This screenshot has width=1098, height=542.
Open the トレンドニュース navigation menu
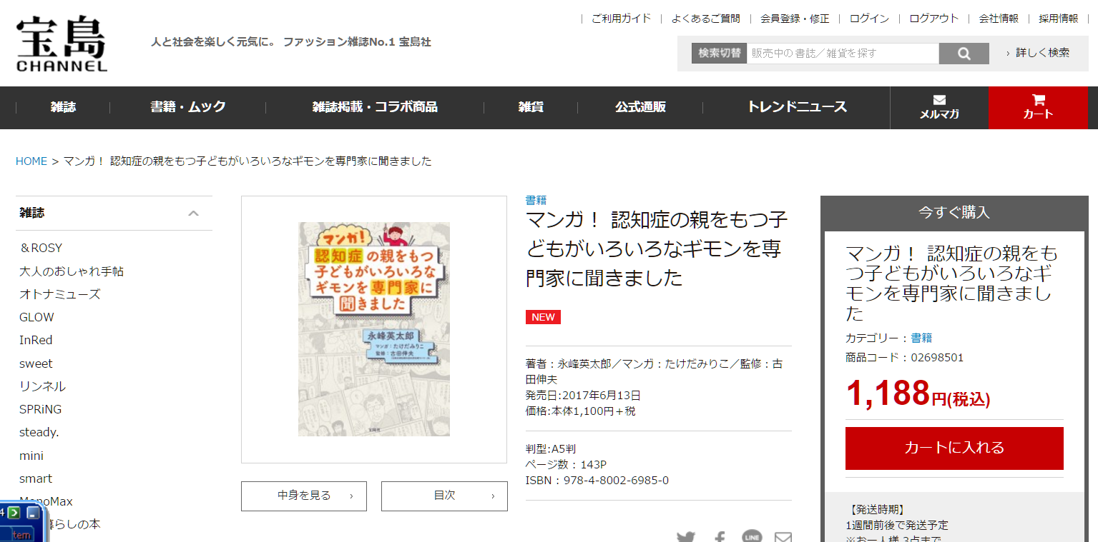pos(797,107)
